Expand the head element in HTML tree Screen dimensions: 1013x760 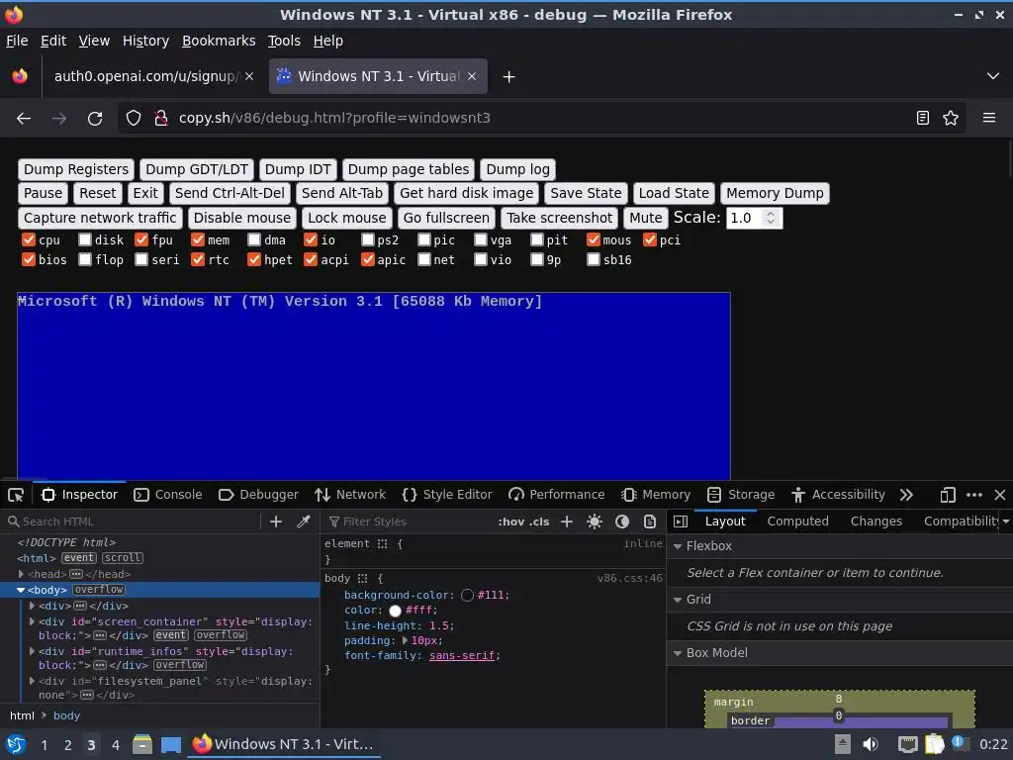pos(22,574)
